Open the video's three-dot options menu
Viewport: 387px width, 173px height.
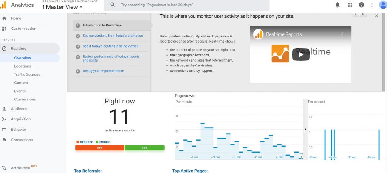tap(342, 34)
